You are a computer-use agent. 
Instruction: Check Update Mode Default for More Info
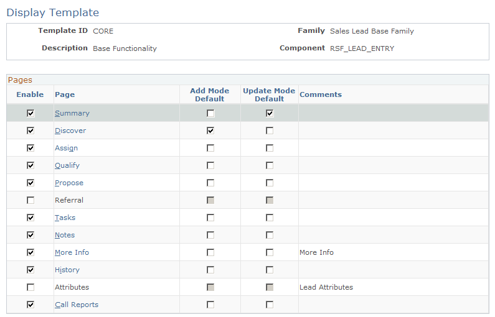[270, 252]
